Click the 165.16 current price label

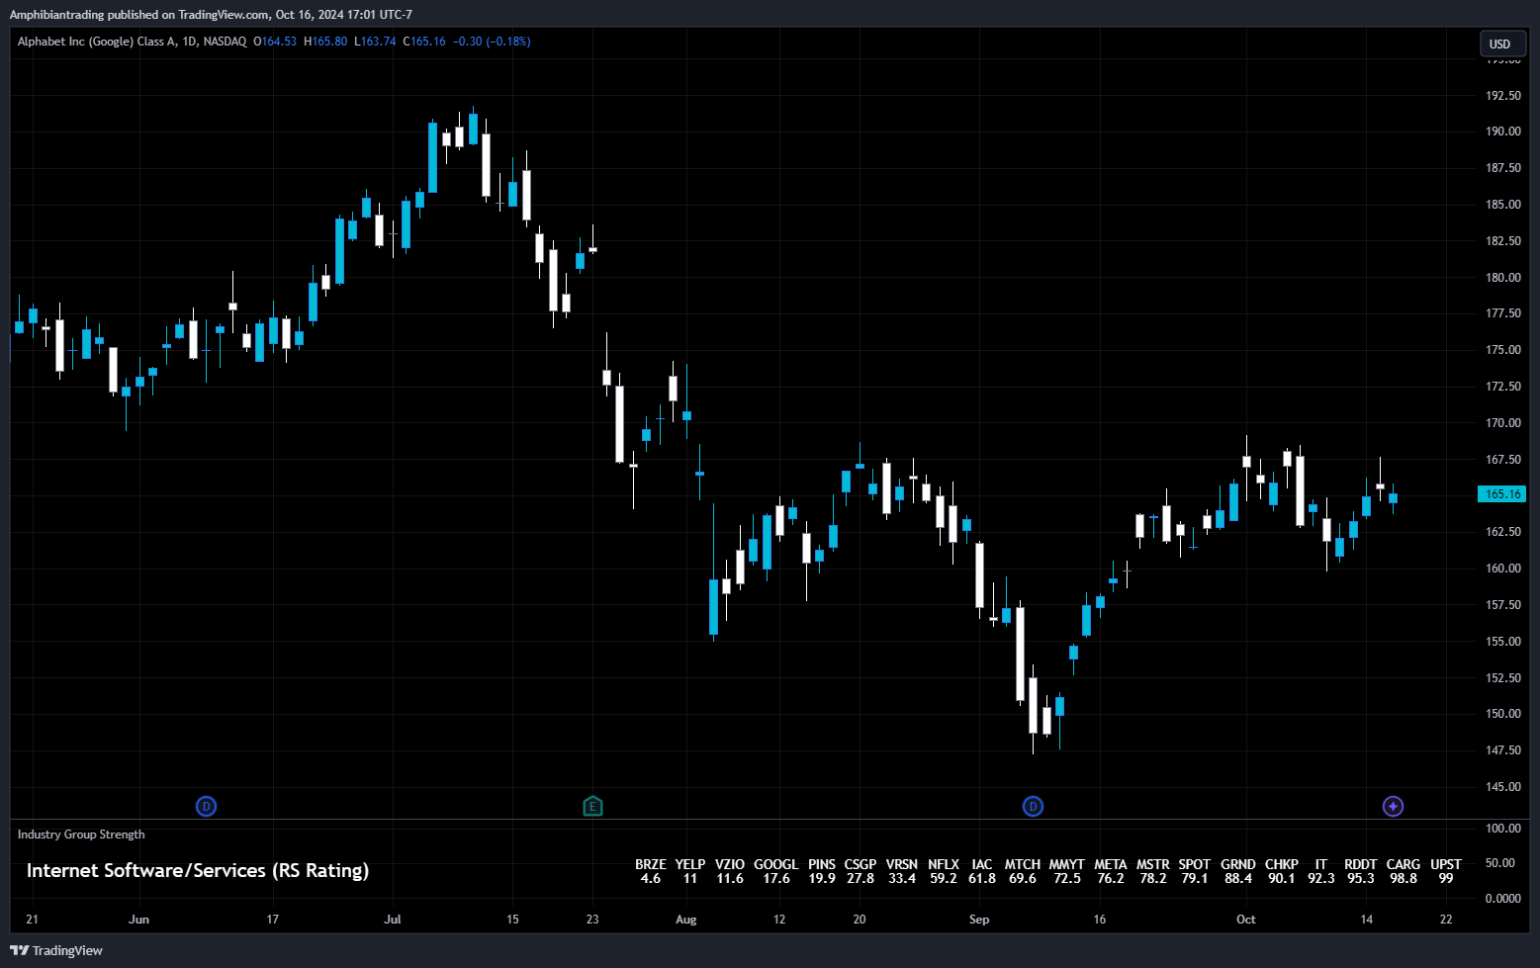(x=1502, y=494)
